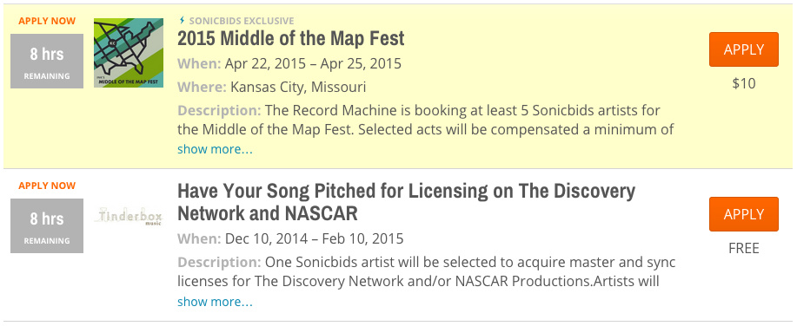Image resolution: width=797 pixels, height=326 pixels.
Task: Open Have Your Song Pitched for Licensing title
Action: point(406,202)
